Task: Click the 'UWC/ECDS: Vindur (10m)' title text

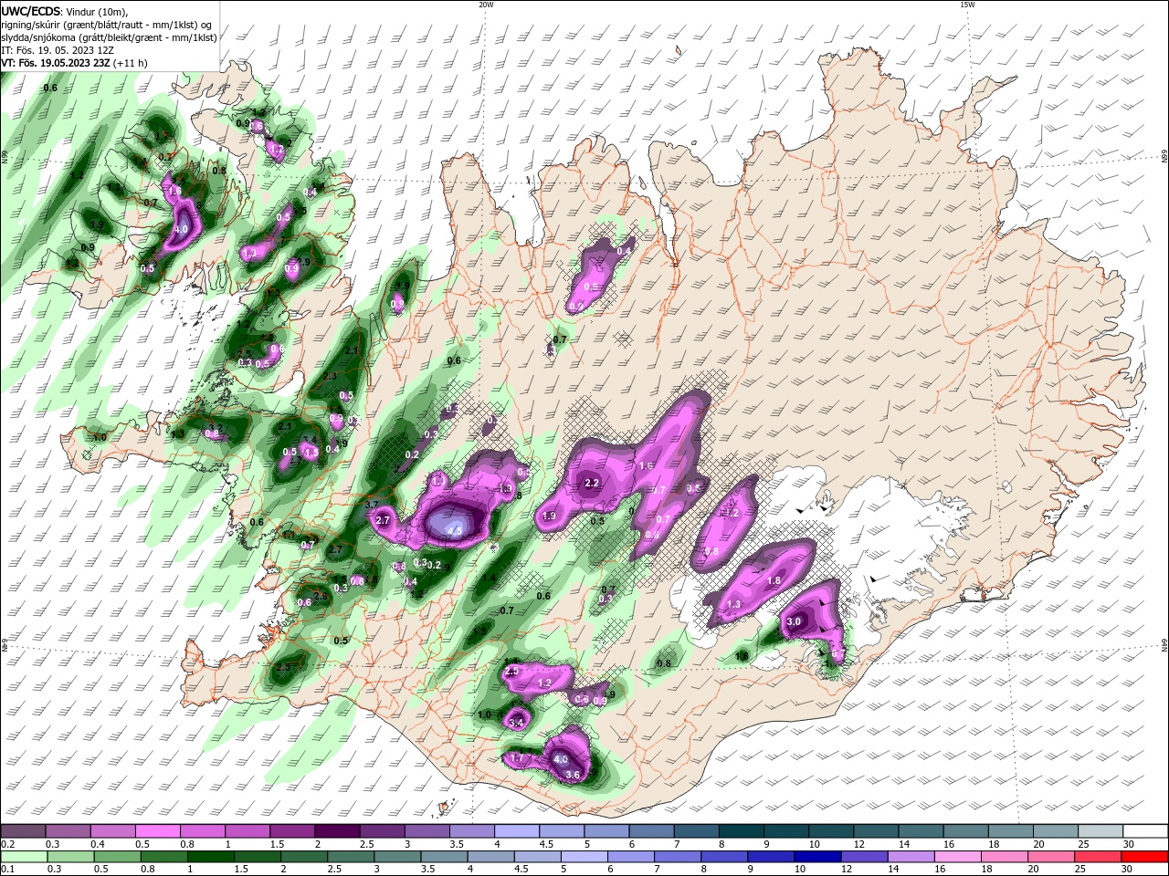Action: point(65,11)
